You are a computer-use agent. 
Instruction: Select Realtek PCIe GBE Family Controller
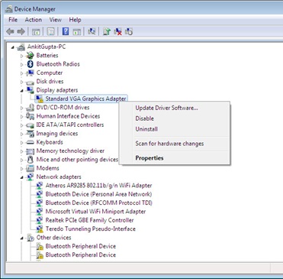(89, 220)
